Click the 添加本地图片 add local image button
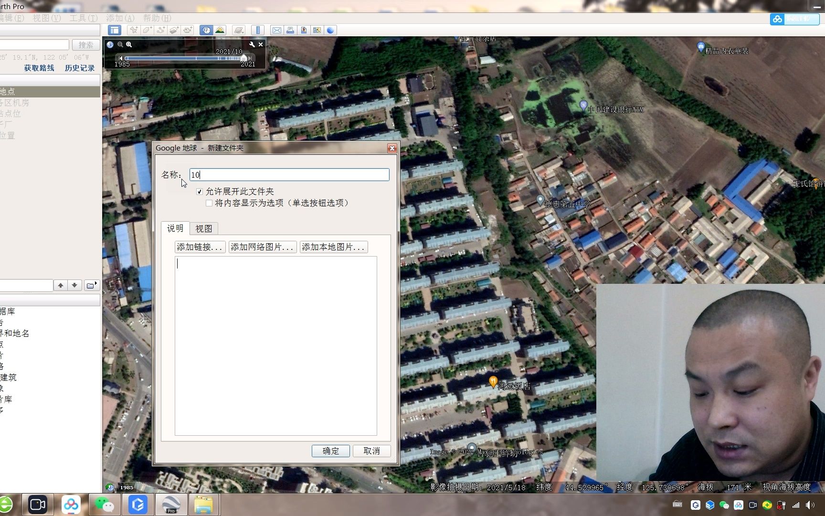The height and width of the screenshot is (516, 825). (x=334, y=247)
